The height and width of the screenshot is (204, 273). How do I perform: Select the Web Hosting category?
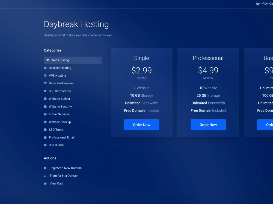[73, 60]
